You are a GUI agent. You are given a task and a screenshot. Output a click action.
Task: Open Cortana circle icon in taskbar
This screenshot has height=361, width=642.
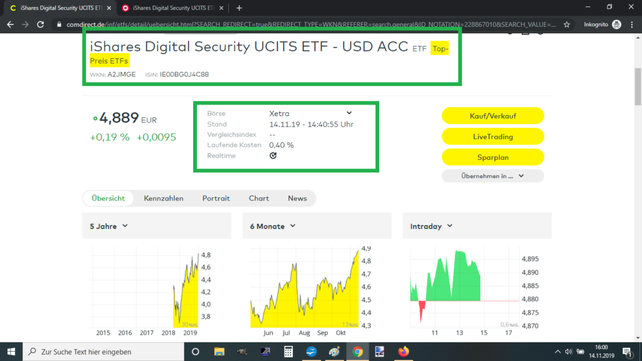196,352
